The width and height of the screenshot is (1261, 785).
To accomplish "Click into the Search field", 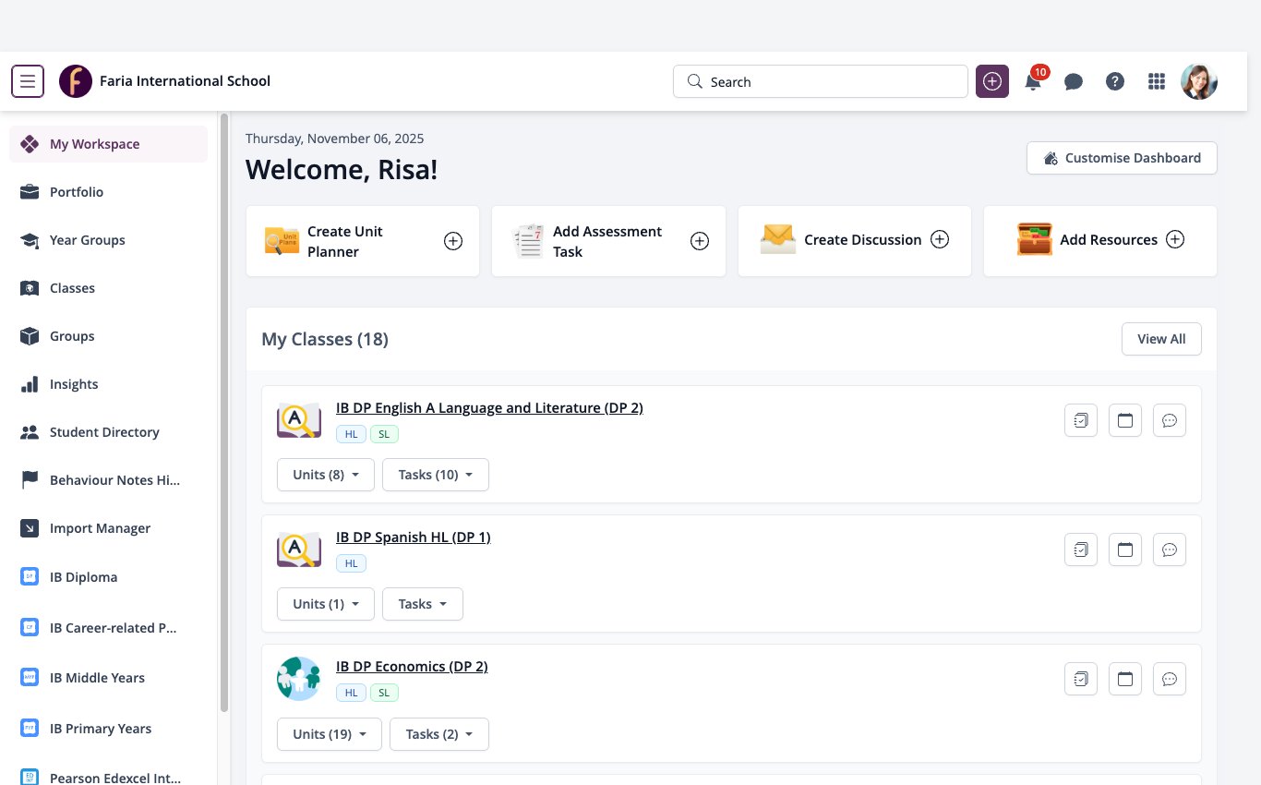I will click(821, 81).
